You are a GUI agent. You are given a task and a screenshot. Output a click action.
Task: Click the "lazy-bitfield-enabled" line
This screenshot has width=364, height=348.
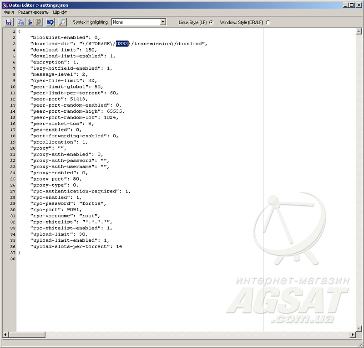[71, 68]
